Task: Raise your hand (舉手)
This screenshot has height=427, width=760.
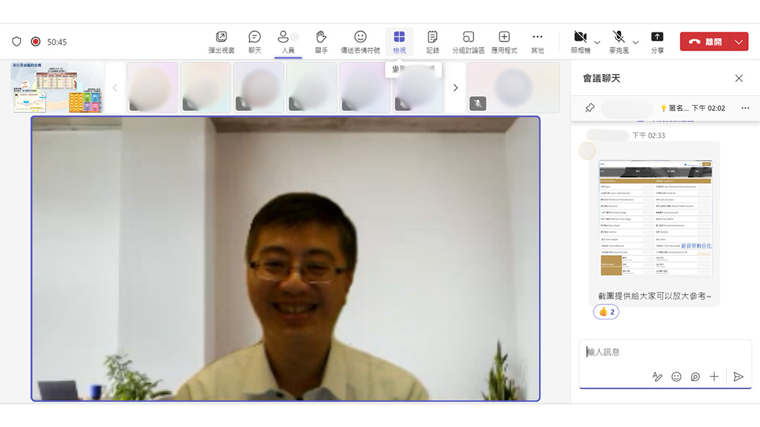Action: (x=321, y=42)
